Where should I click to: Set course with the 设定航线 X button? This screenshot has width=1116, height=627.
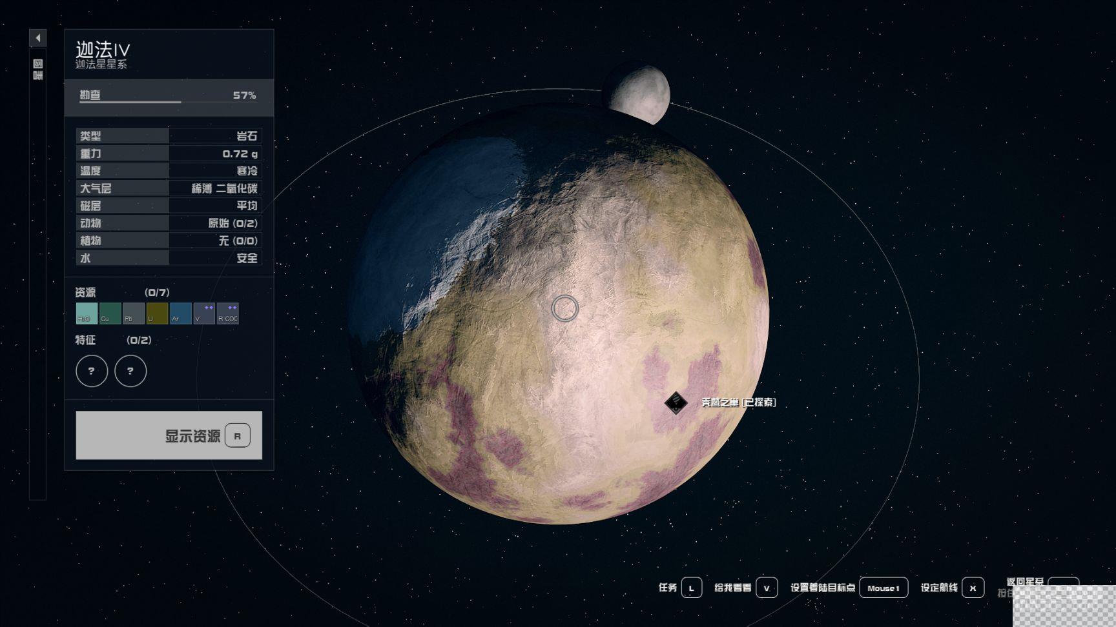953,588
